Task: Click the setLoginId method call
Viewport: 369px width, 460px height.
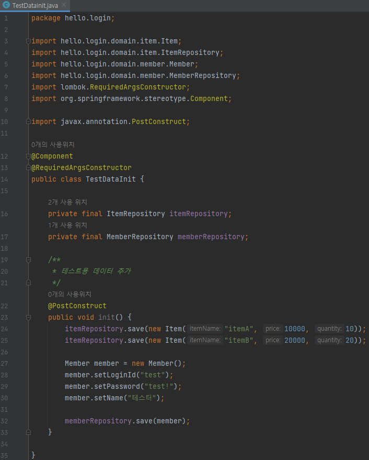Action: [x=115, y=375]
